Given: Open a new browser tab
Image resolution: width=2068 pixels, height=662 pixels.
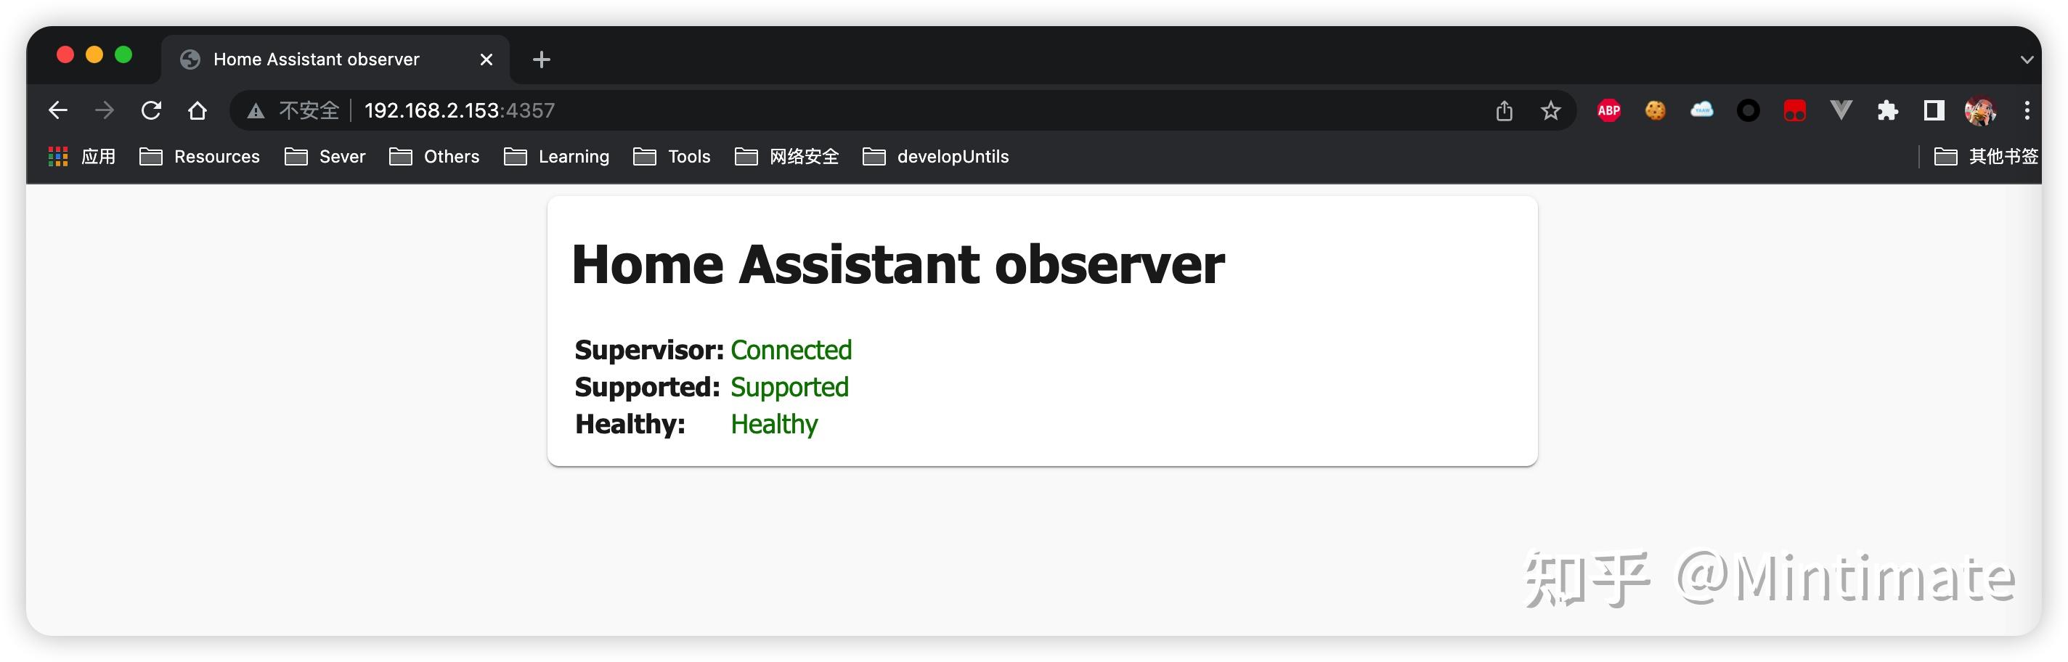Looking at the screenshot, I should point(540,59).
